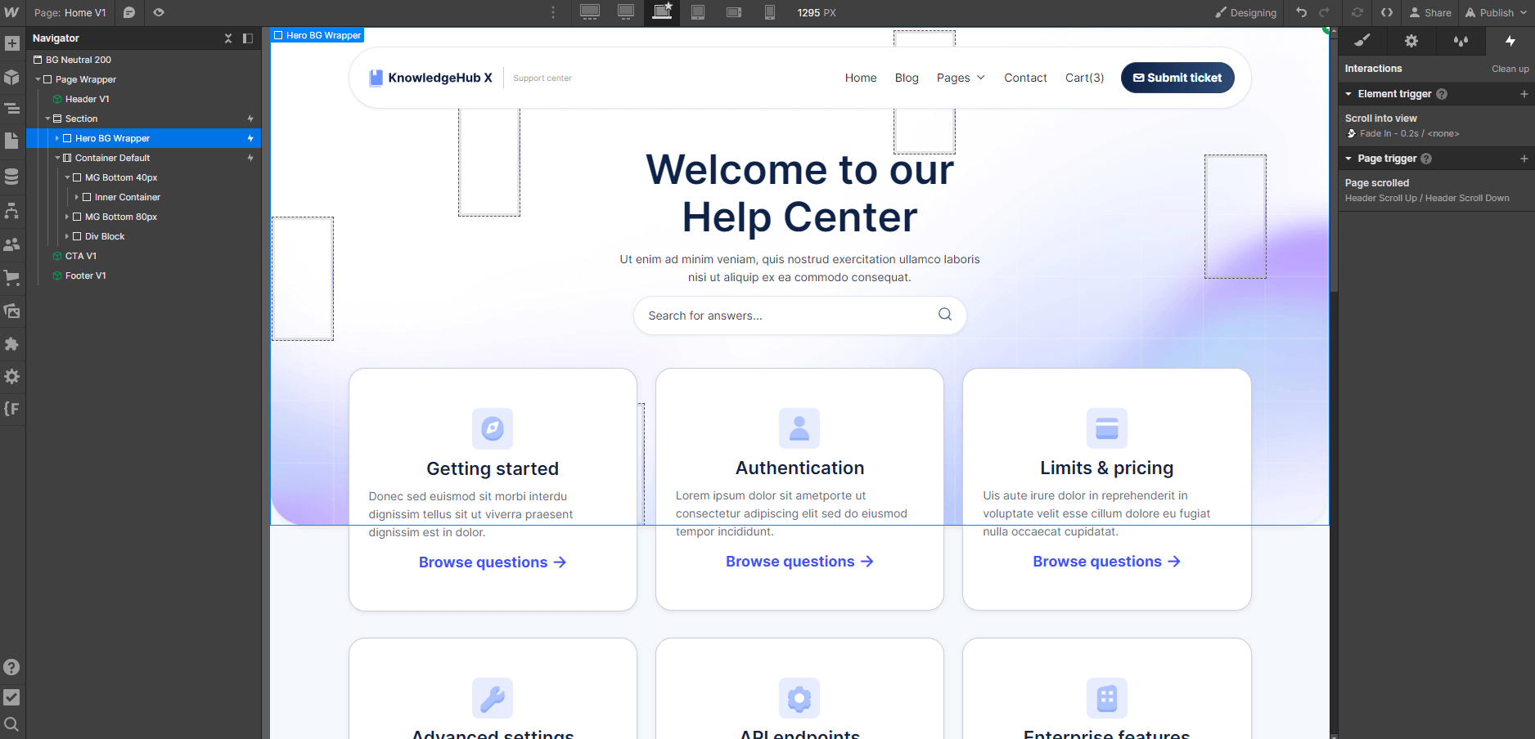Screen dimensions: 1535x739
Task: Toggle preview mode with the eye icon
Action: 158,13
